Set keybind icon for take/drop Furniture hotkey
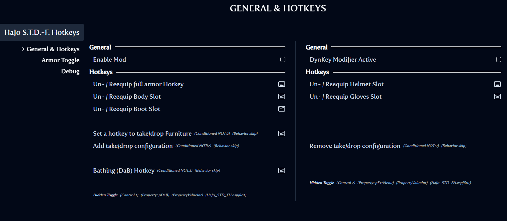The width and height of the screenshot is (507, 221). pos(282,133)
